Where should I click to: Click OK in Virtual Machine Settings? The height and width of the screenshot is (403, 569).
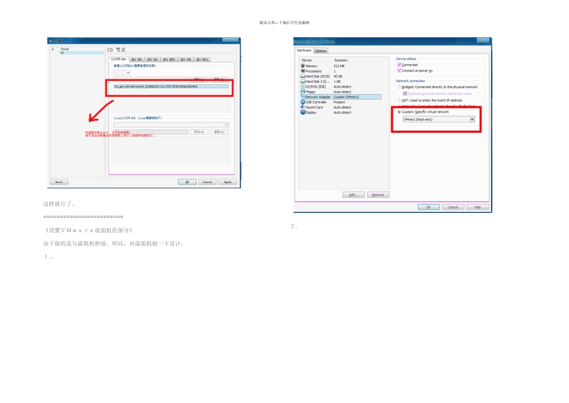pos(429,207)
